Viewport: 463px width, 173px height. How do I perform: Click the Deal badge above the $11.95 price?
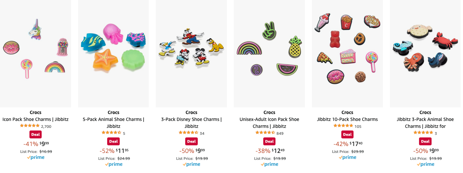click(x=113, y=141)
